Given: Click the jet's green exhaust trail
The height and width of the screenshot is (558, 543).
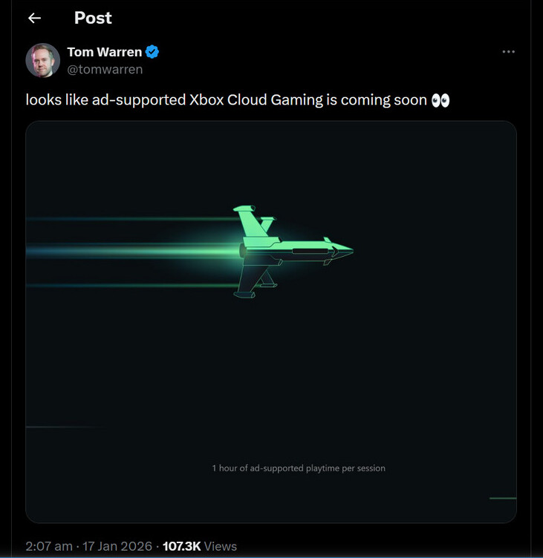Looking at the screenshot, I should 149,252.
